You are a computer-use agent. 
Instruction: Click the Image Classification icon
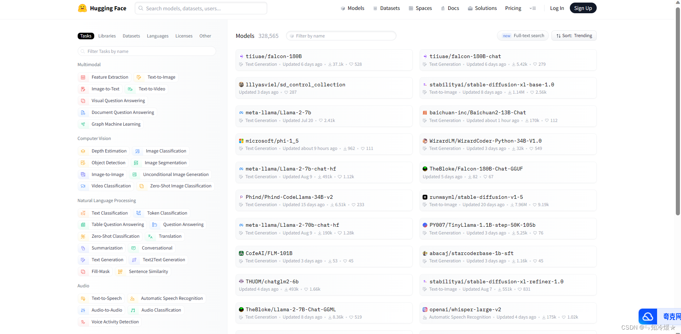(x=137, y=151)
